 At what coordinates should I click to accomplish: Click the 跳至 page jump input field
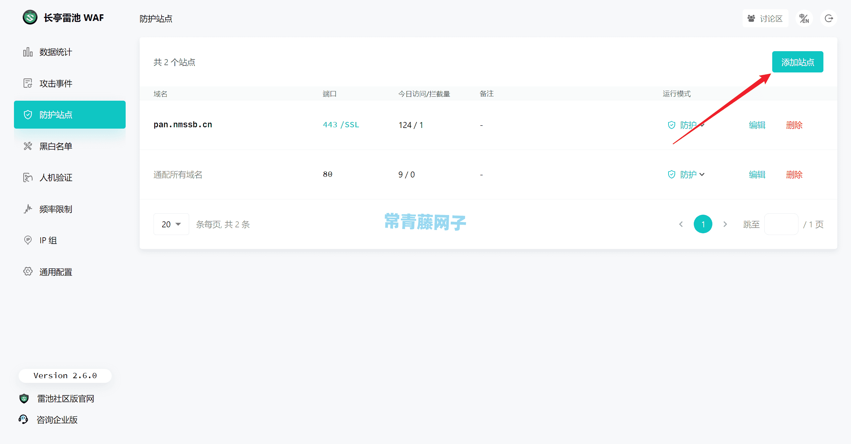pyautogui.click(x=781, y=224)
